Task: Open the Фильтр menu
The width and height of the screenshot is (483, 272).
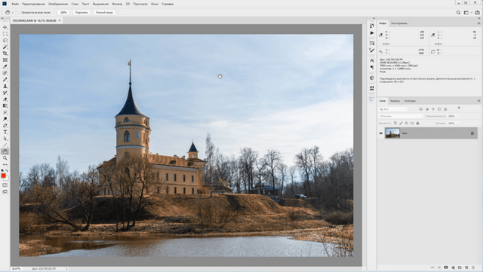Action: (x=117, y=4)
